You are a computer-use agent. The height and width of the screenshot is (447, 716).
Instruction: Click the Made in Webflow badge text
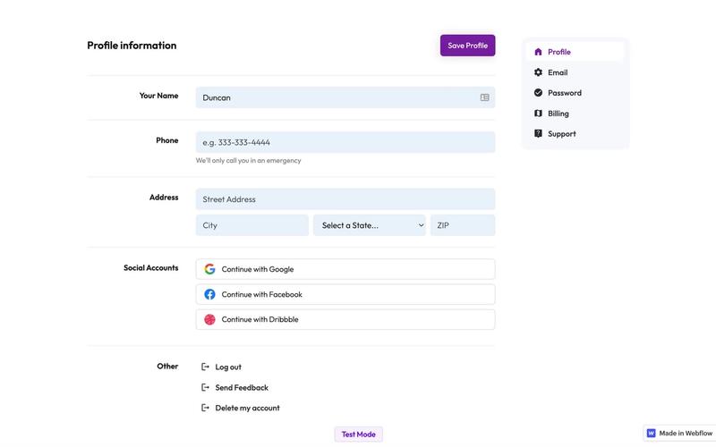tap(686, 433)
